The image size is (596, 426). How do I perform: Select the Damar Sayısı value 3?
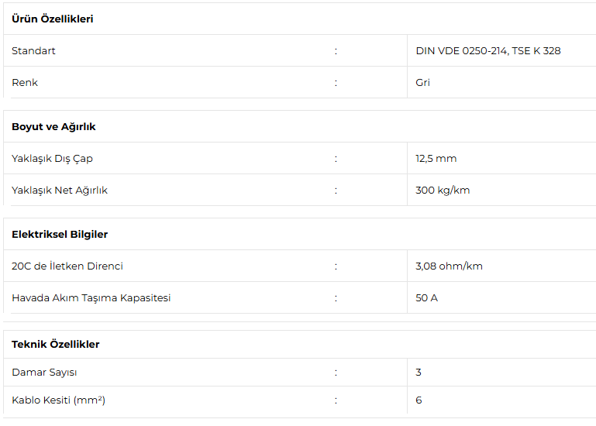click(x=419, y=373)
